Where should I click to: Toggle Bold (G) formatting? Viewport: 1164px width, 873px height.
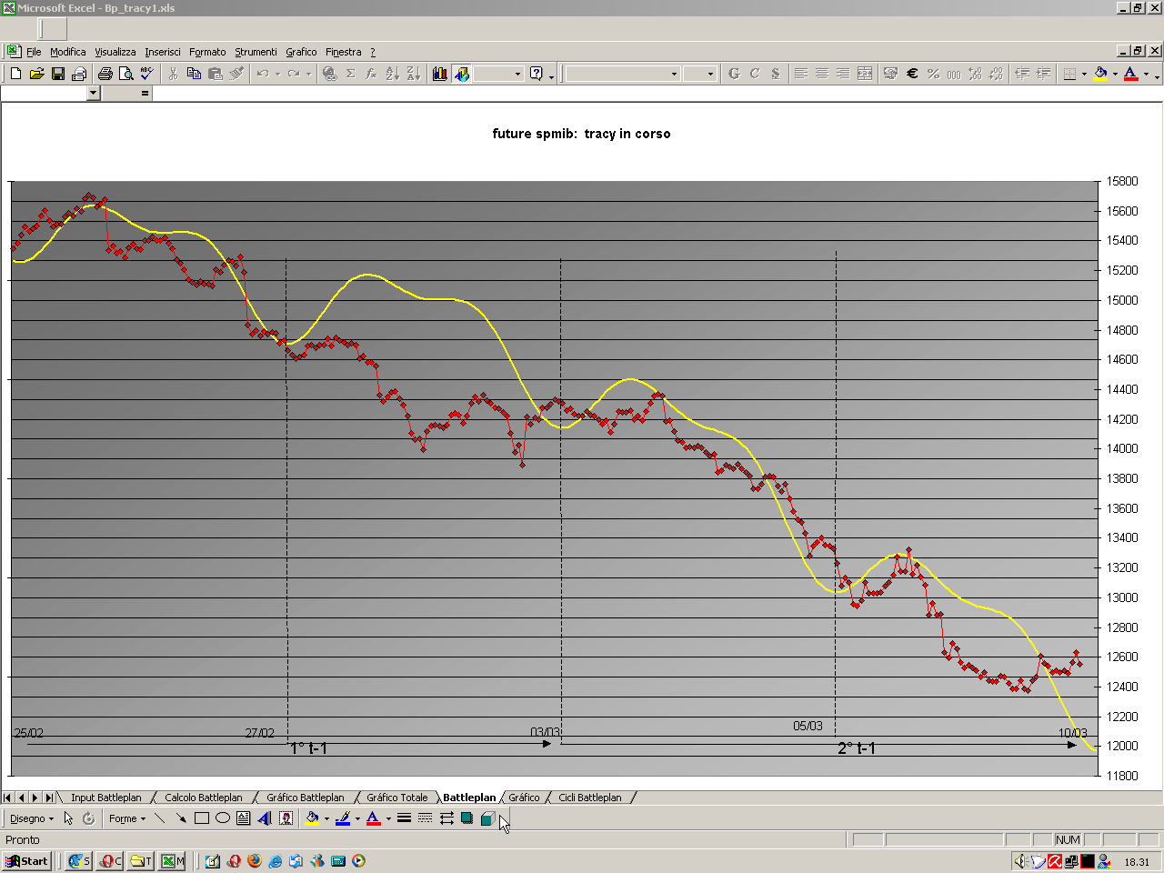tap(734, 74)
